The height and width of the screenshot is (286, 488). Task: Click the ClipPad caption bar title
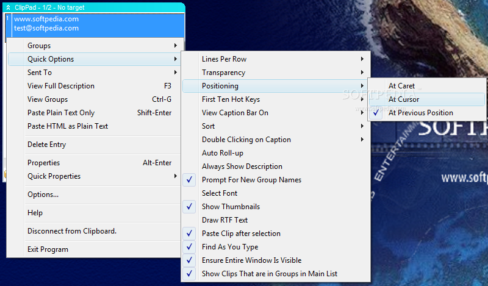pos(49,7)
